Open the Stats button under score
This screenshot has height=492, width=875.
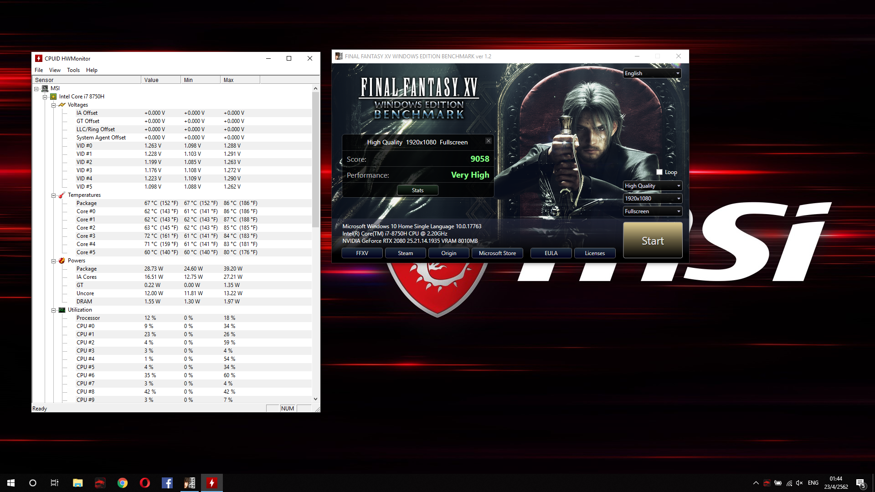click(417, 190)
